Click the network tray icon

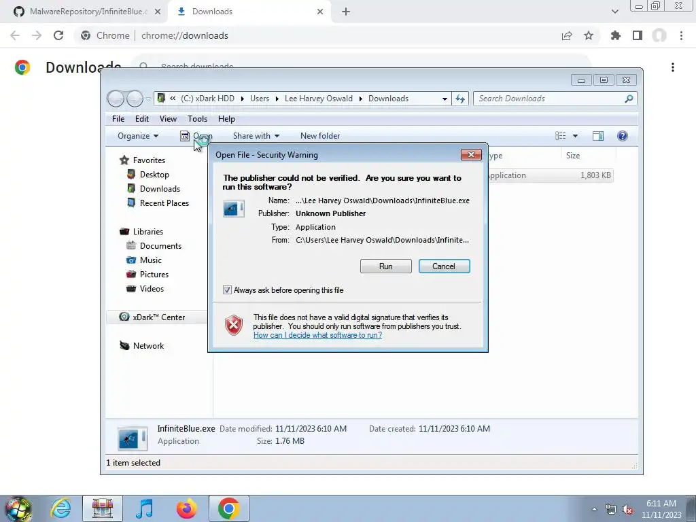coord(611,510)
